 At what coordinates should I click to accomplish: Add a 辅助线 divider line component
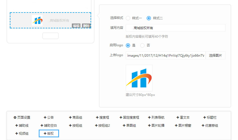[x=22, y=125]
